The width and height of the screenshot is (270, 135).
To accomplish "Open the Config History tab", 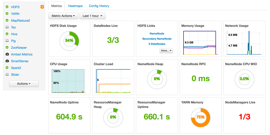I will click(99, 6).
